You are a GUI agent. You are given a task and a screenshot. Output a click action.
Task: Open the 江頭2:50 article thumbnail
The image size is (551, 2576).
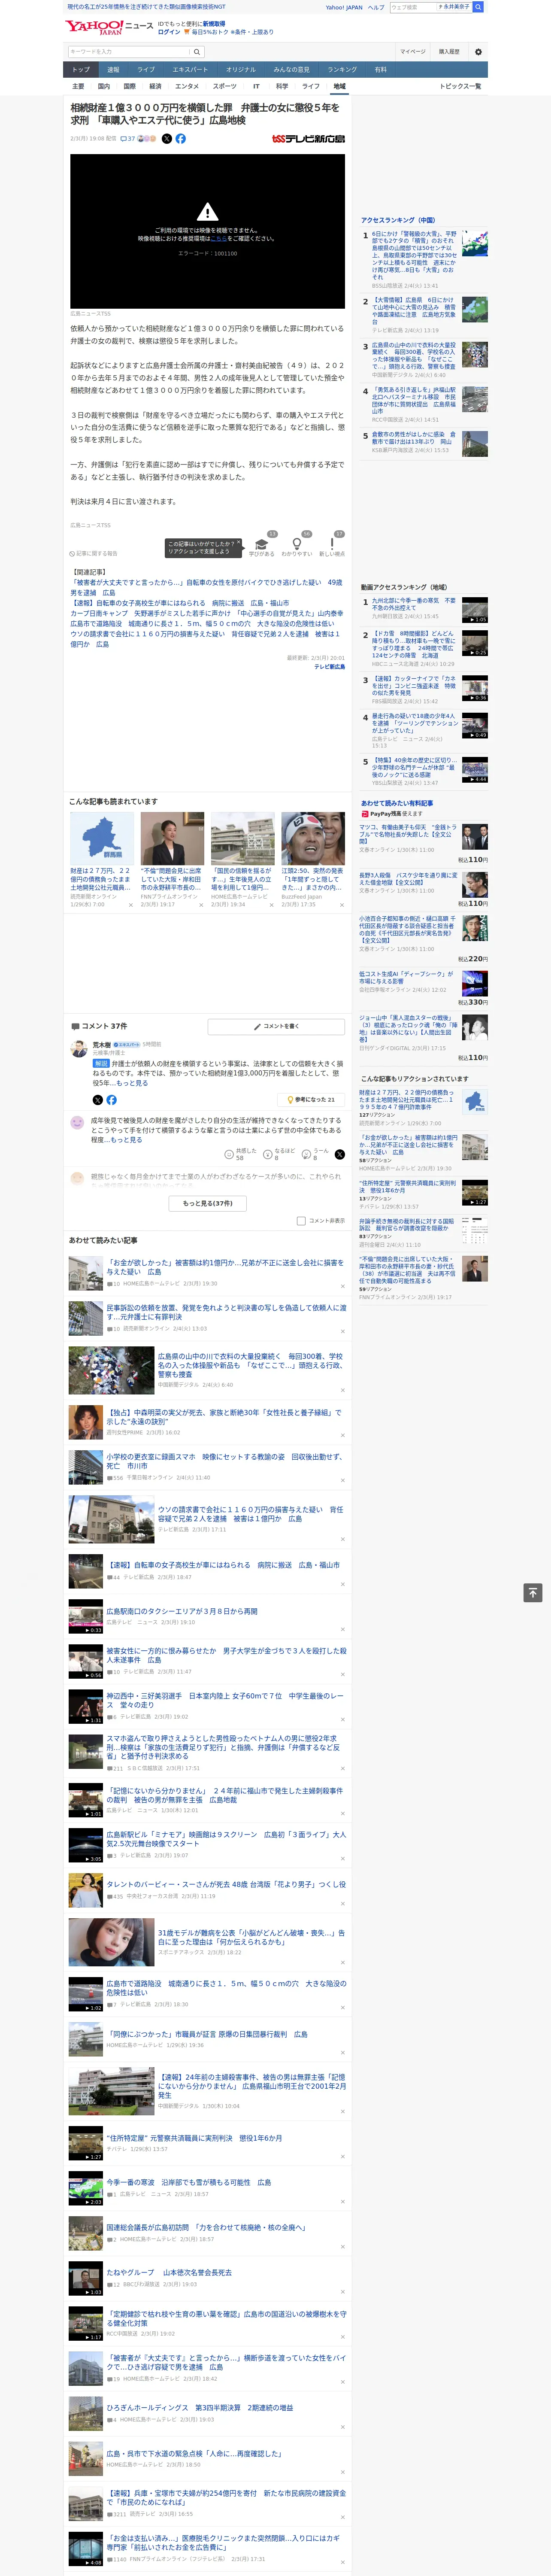pyautogui.click(x=313, y=838)
